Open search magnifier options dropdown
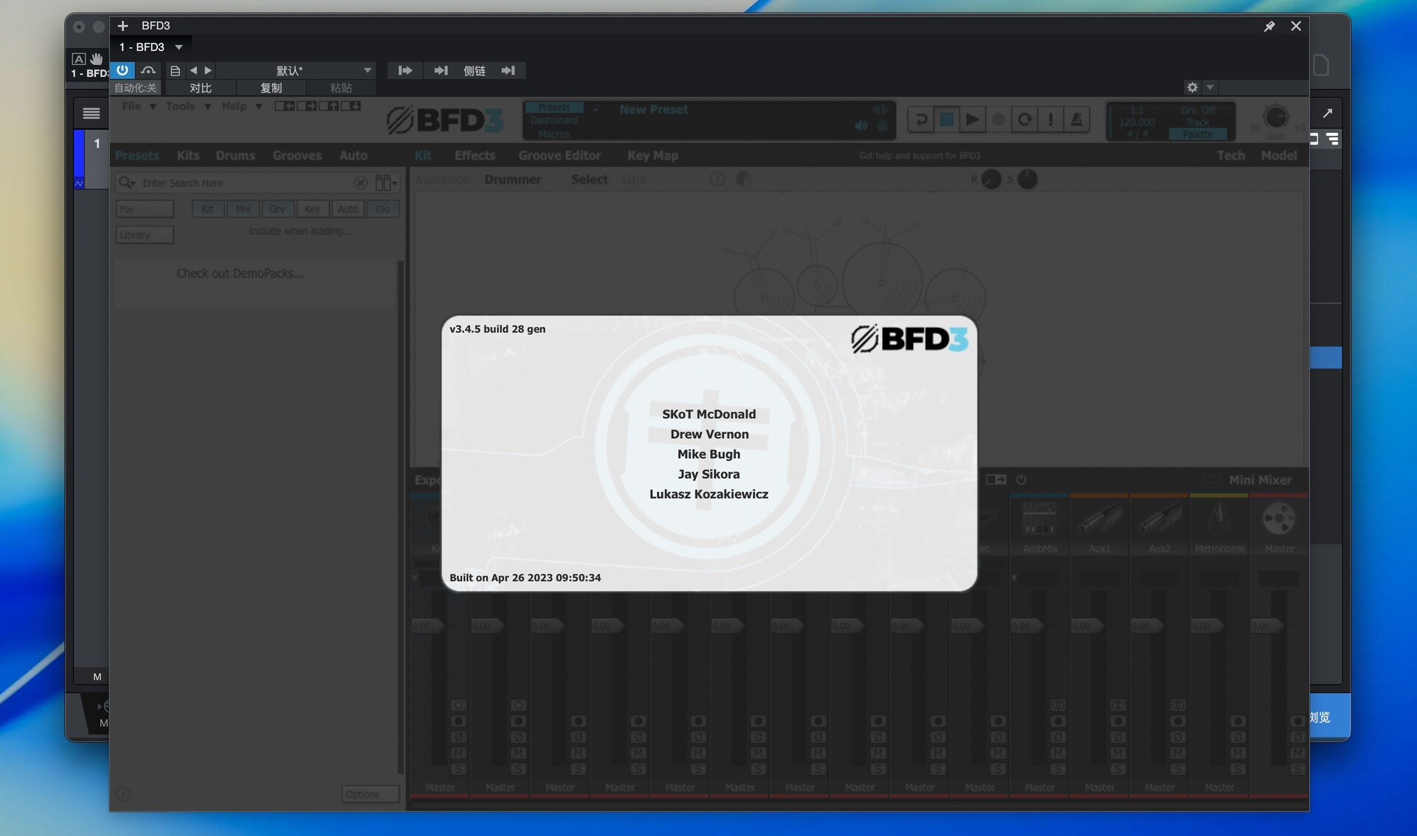This screenshot has height=836, width=1417. coord(127,183)
